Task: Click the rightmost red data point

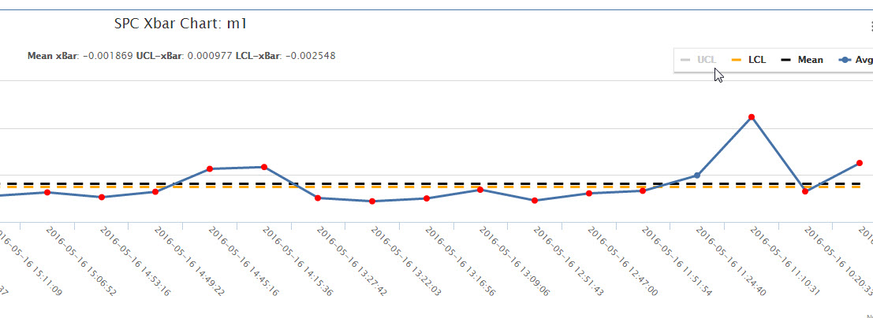Action: (860, 163)
